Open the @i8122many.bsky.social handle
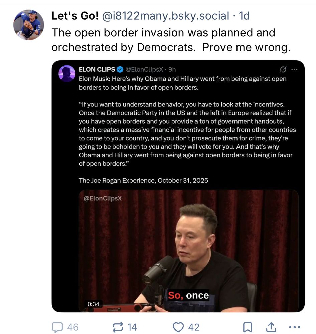This screenshot has width=316, height=334. click(166, 16)
